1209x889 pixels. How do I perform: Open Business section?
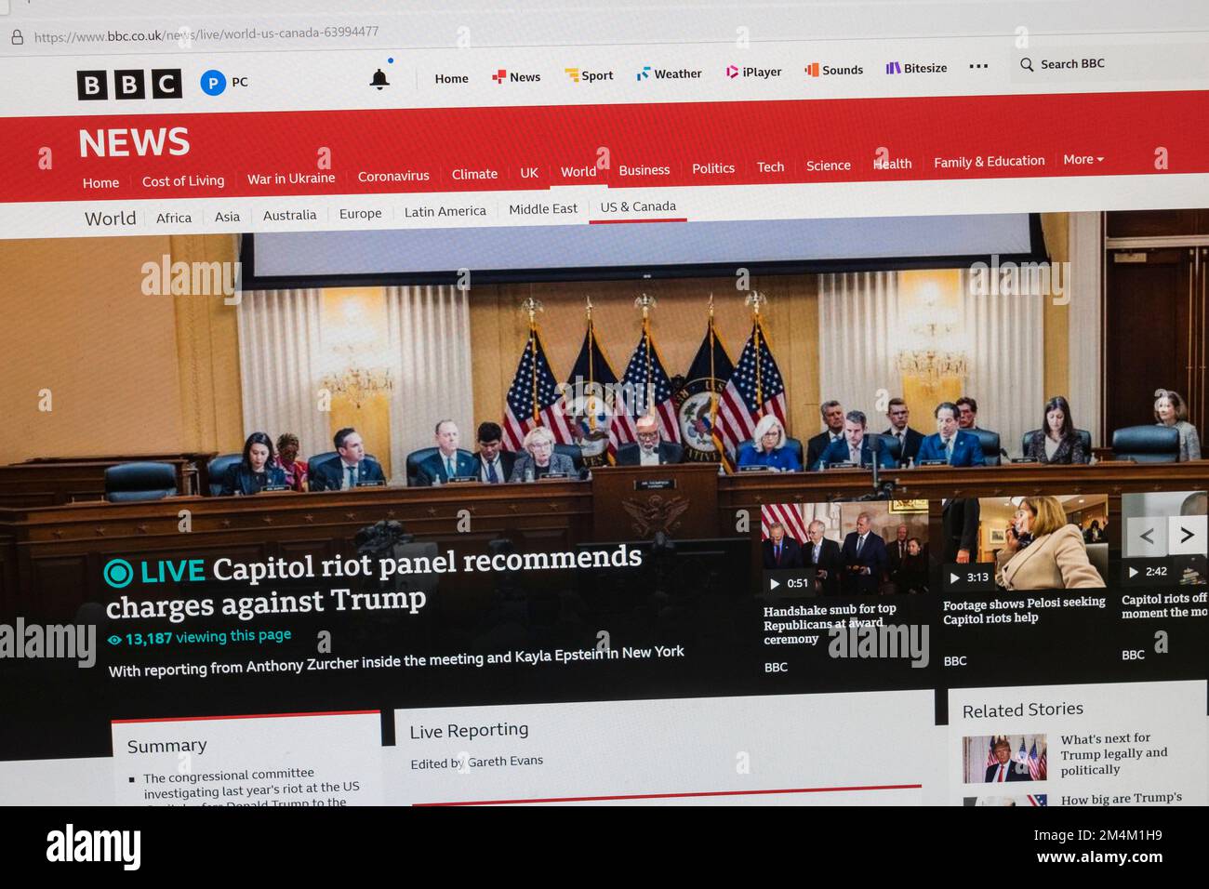644,170
